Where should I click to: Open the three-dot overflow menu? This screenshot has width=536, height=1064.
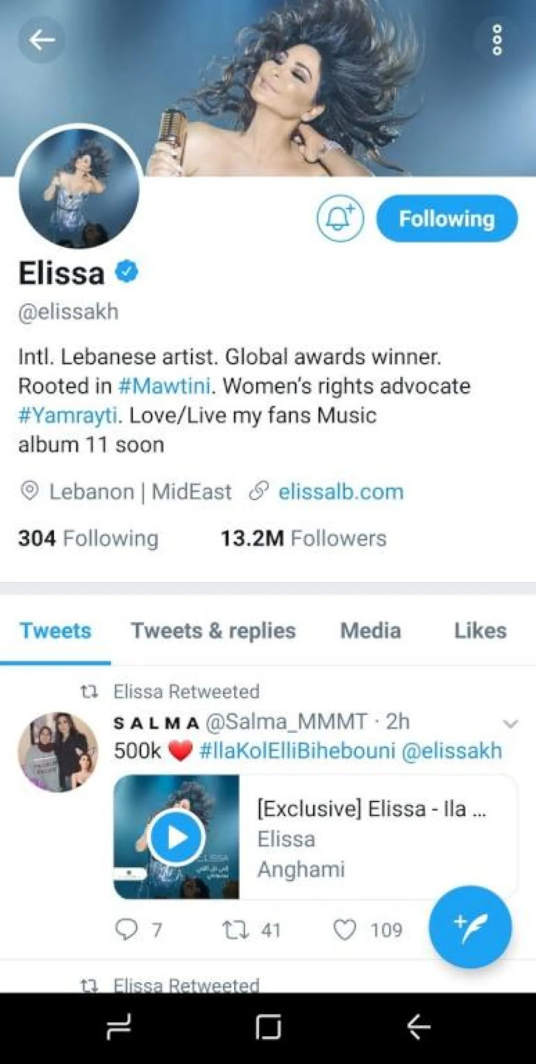(x=497, y=40)
